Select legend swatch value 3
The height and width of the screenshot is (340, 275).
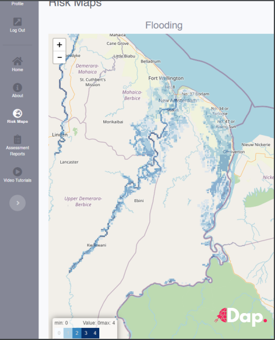click(86, 333)
